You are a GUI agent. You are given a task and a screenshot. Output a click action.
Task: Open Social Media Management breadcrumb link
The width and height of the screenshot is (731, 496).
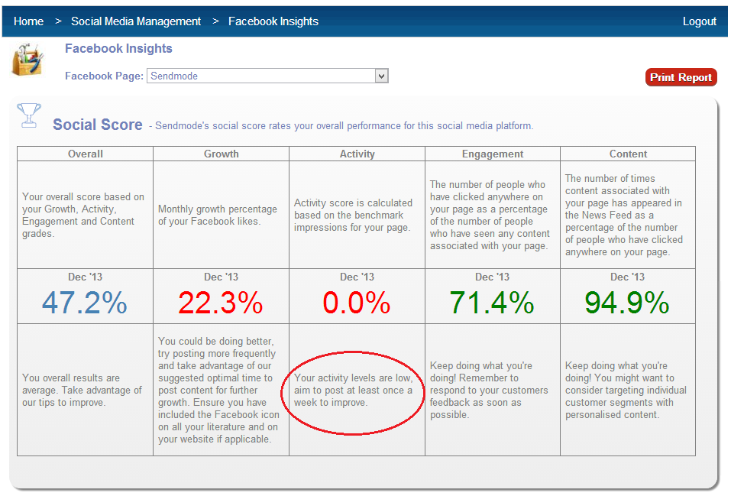click(x=136, y=21)
